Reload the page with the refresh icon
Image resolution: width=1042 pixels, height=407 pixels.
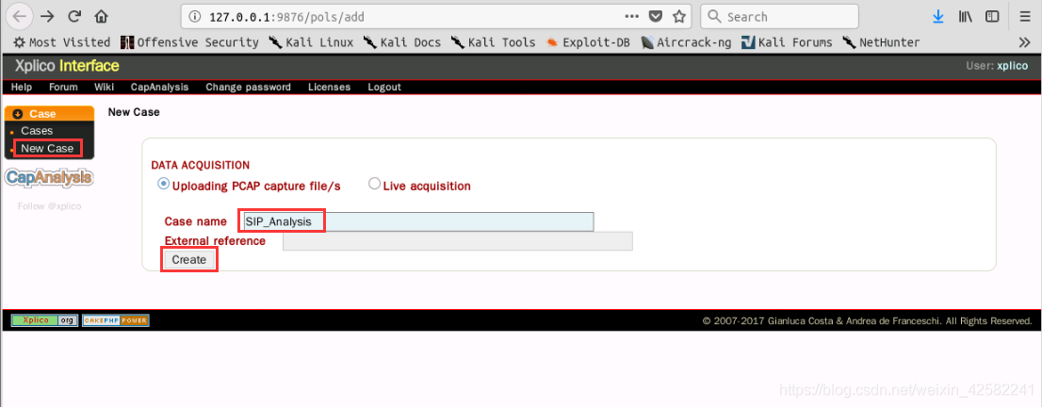coord(74,16)
